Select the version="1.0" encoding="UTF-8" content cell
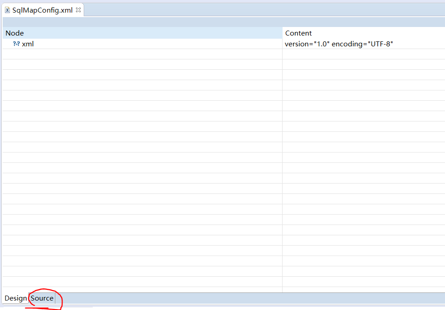Image resolution: width=445 pixels, height=310 pixels. pos(364,44)
